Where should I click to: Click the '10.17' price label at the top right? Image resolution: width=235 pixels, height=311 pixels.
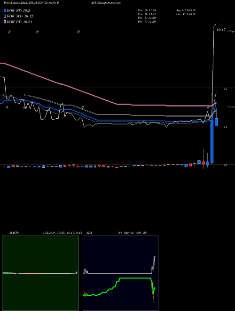[221, 30]
